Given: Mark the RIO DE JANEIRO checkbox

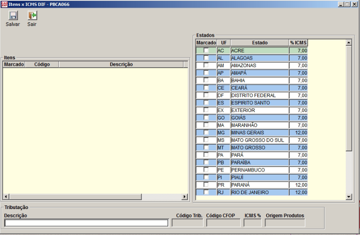Looking at the screenshot, I should (x=206, y=192).
